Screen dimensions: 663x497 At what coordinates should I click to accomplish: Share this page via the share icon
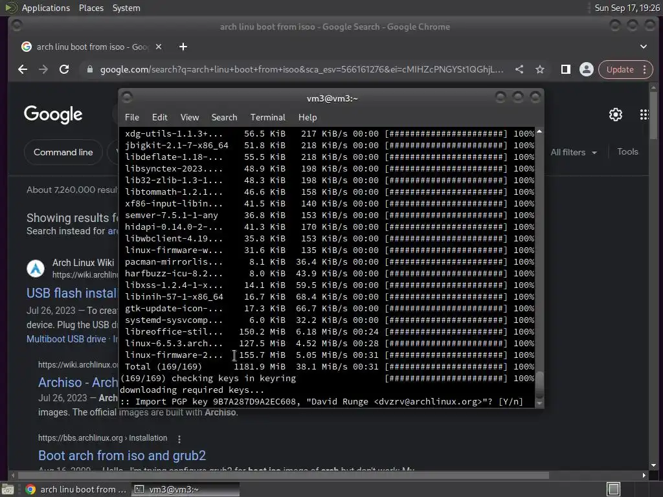pos(519,69)
